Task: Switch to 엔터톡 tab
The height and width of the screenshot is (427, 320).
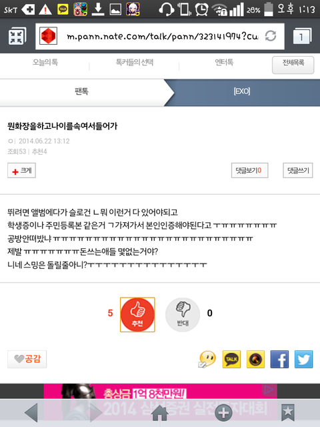Action: click(x=224, y=62)
